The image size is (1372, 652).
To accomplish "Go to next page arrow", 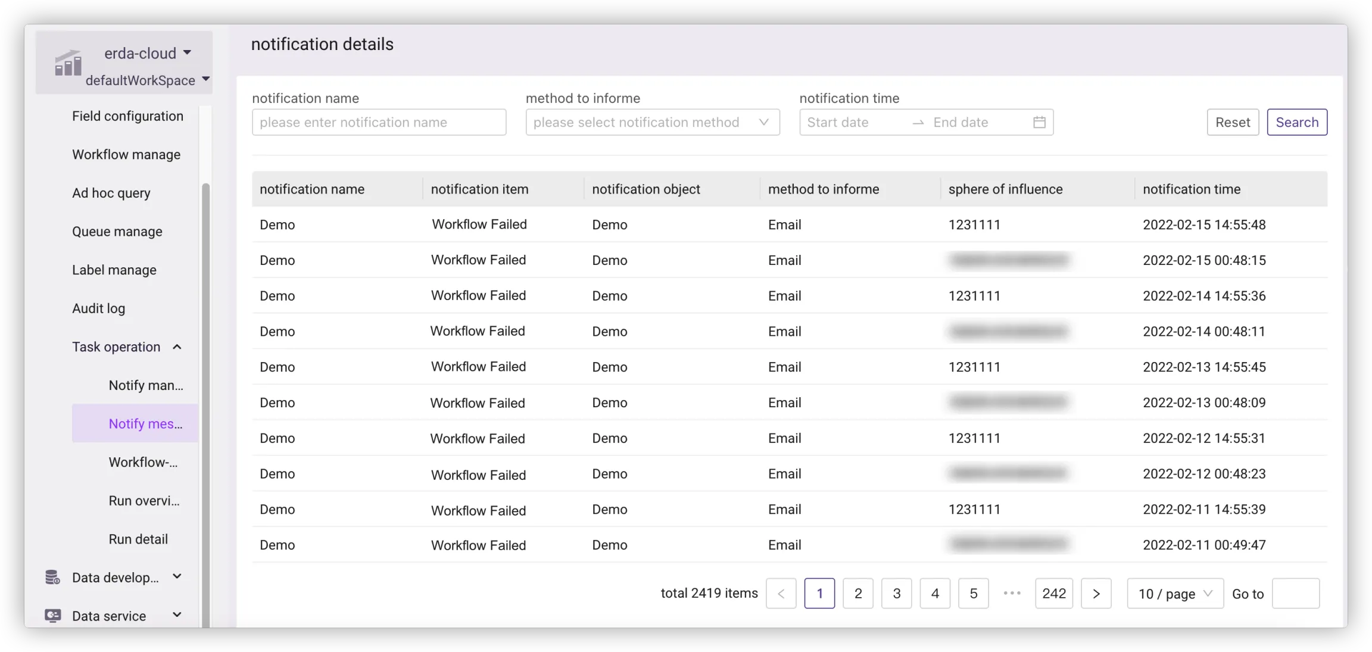I will (1096, 593).
